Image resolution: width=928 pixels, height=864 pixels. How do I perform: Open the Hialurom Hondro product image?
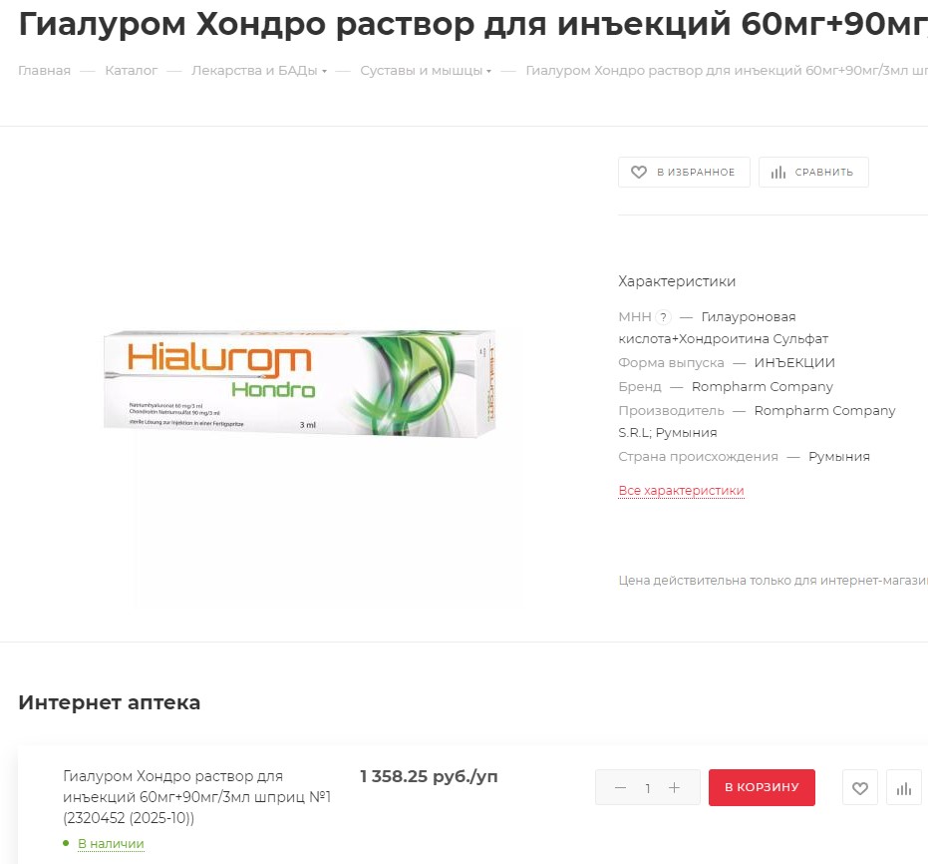tap(299, 384)
